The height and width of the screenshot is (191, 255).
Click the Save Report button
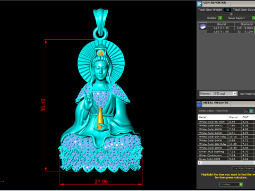(x=236, y=18)
